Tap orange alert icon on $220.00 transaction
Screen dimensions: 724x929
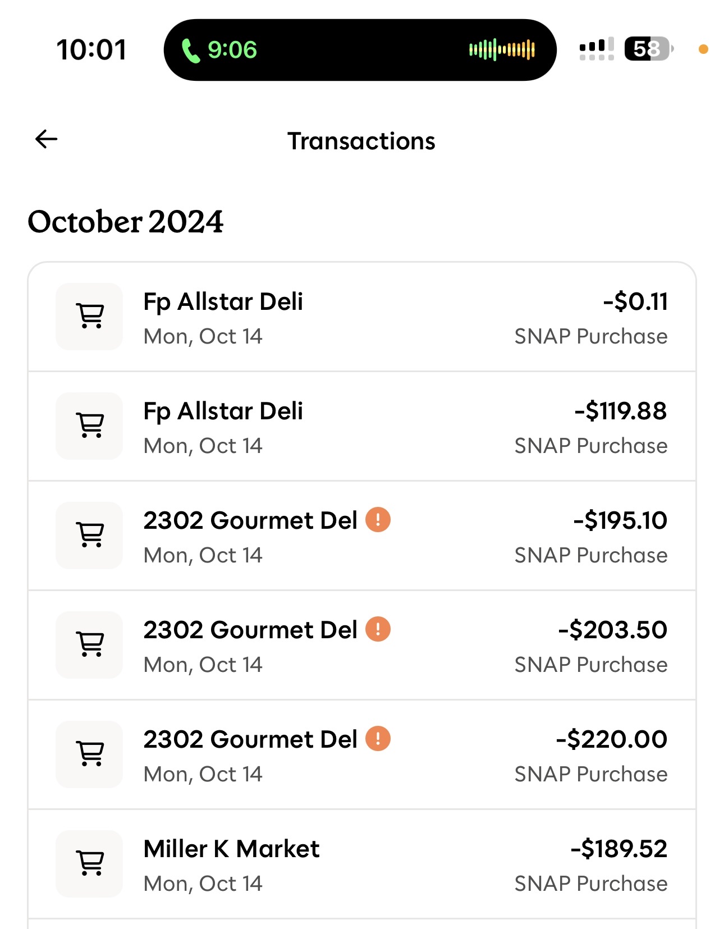point(378,739)
